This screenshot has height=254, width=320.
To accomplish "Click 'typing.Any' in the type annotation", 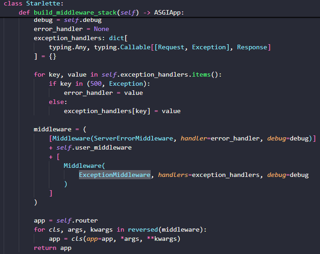I will tap(68, 47).
